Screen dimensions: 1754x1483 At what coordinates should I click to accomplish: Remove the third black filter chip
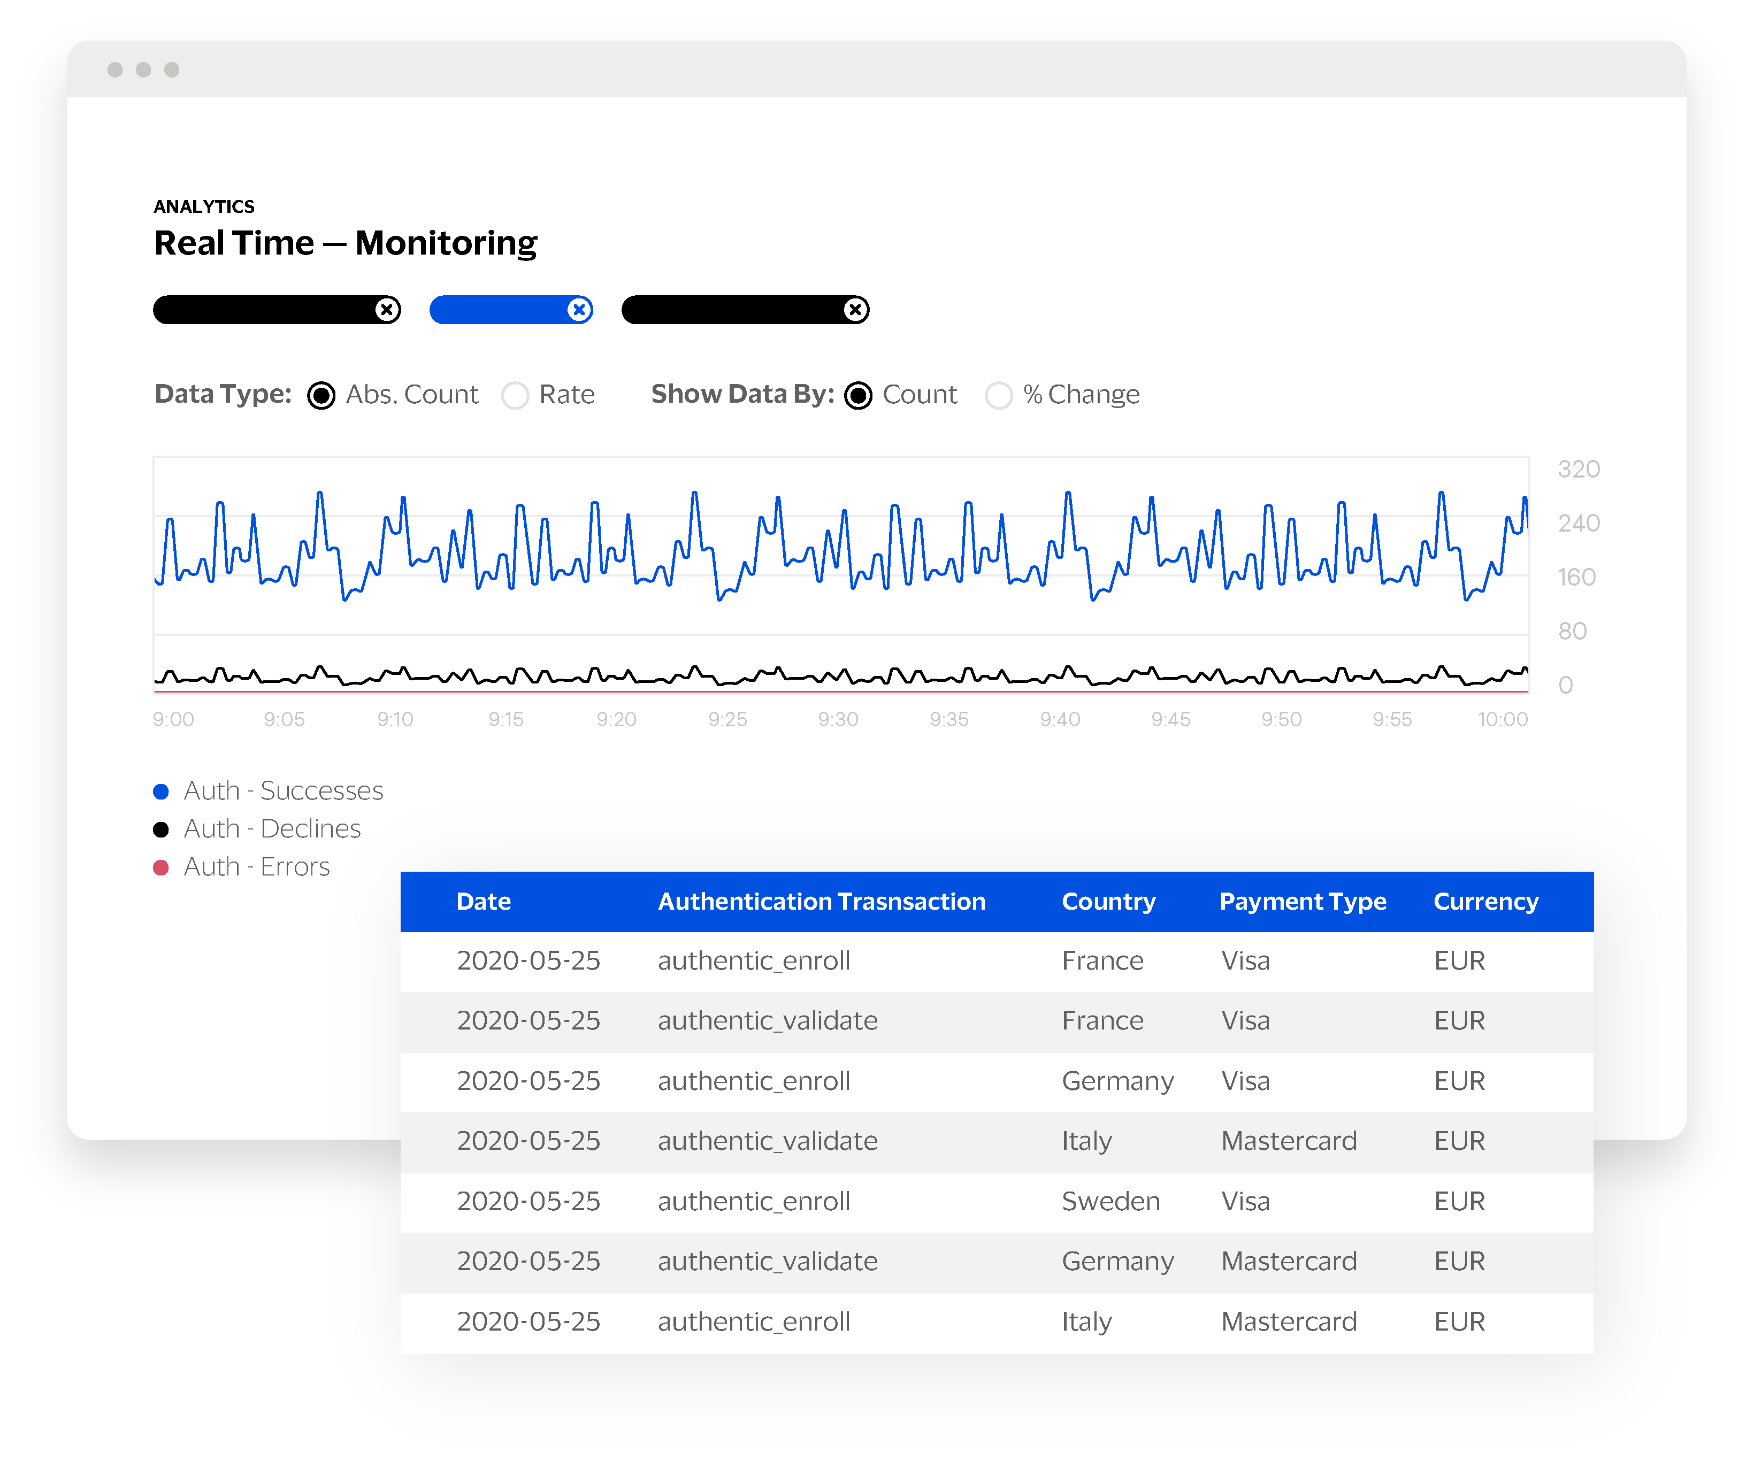(855, 309)
